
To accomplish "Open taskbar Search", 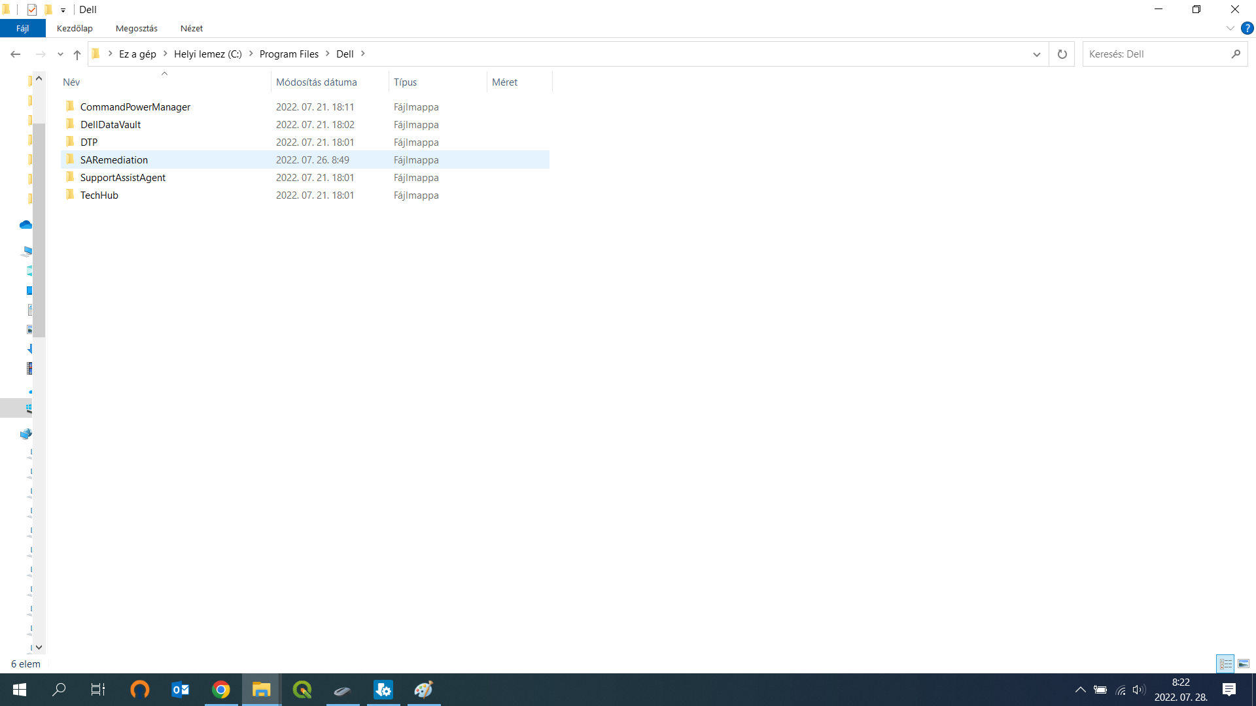I will coord(59,690).
